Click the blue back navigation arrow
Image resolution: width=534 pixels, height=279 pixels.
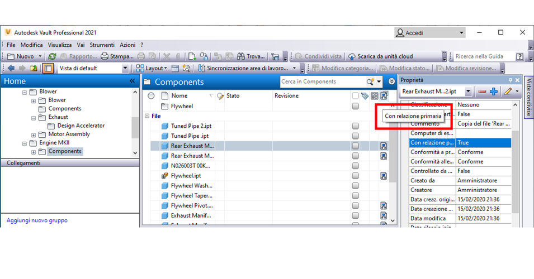pos(11,68)
